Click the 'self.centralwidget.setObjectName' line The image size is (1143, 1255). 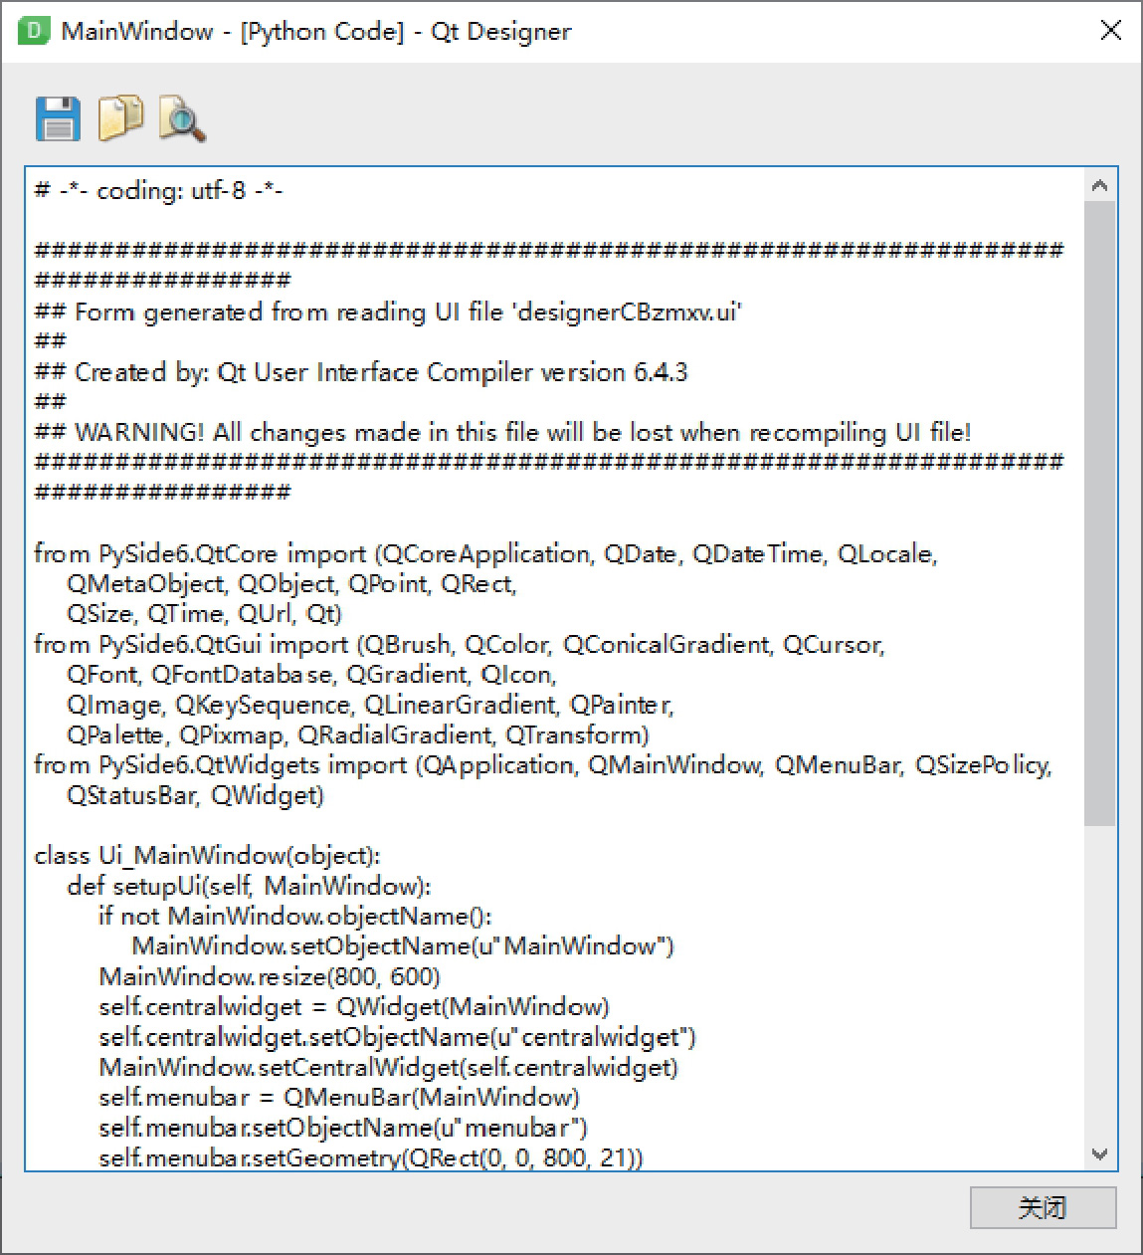pos(398,1037)
